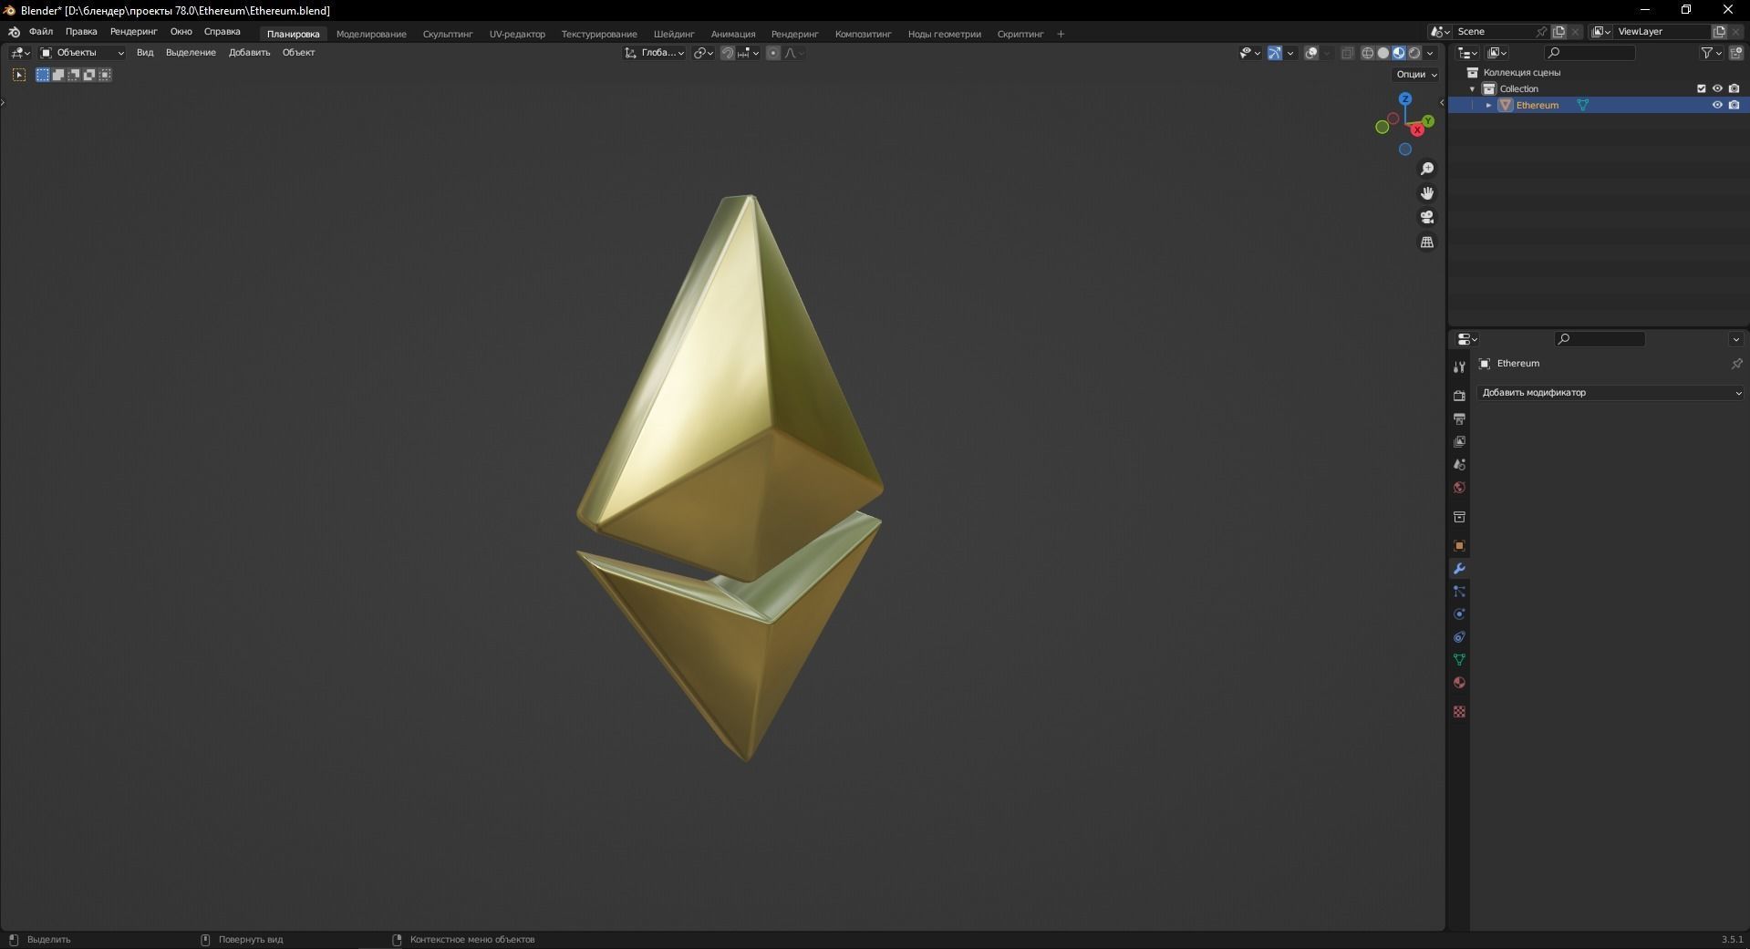The width and height of the screenshot is (1750, 949).
Task: Open the viewport shading options dropdown
Action: [x=1431, y=53]
